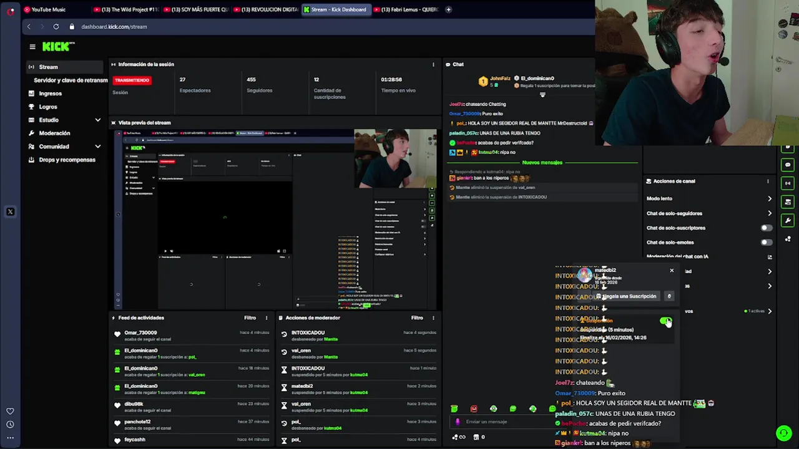This screenshot has height=449, width=799.
Task: Open the hamburger menu beside KICK logo
Action: pyautogui.click(x=32, y=46)
